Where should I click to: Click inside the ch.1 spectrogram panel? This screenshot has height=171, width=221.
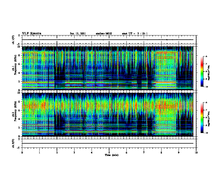(x=107, y=68)
